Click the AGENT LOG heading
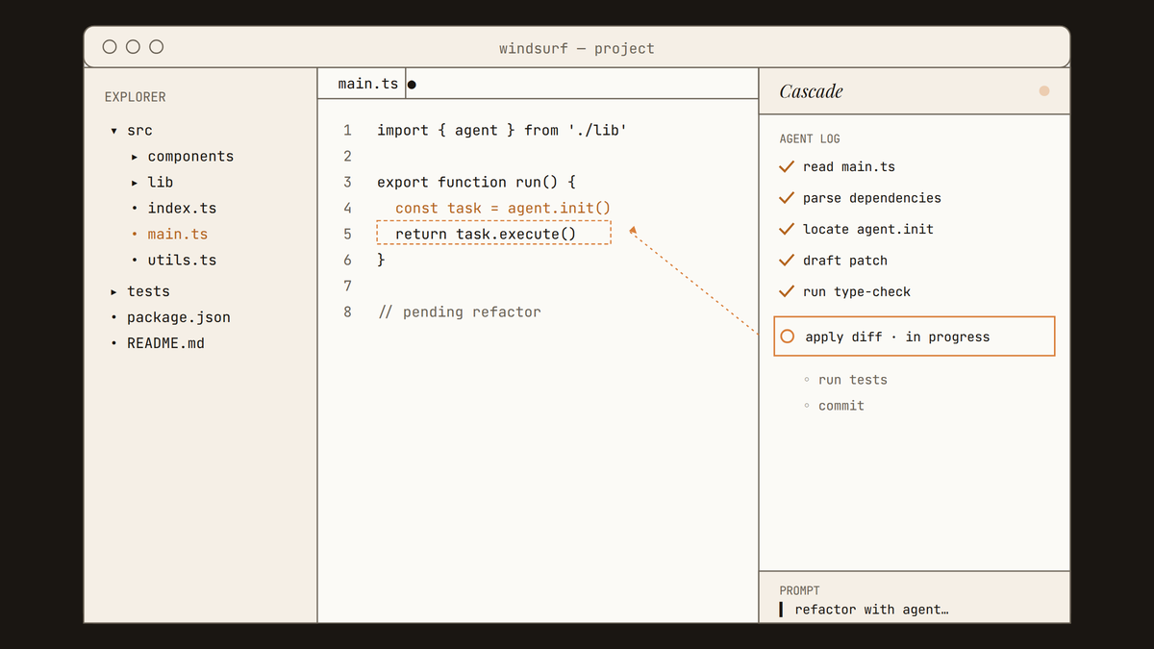The image size is (1154, 649). point(810,138)
